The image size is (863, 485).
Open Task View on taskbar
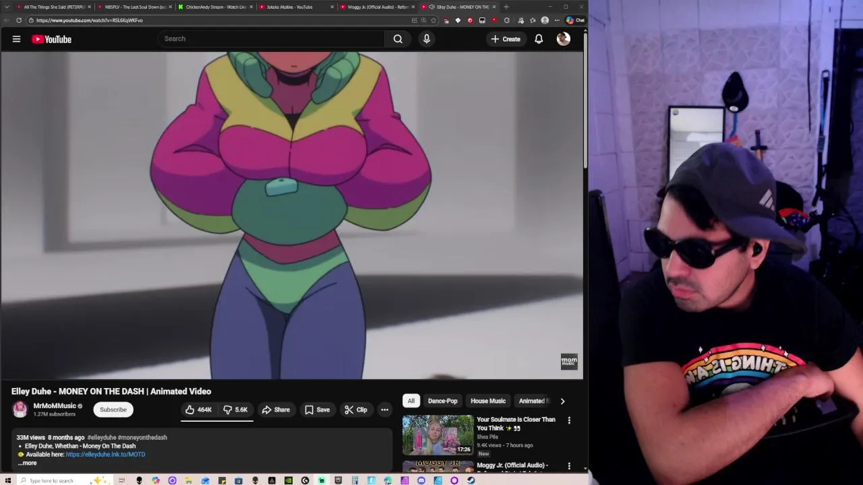[122, 480]
